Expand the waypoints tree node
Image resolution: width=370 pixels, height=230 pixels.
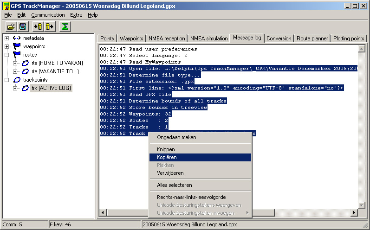7,46
